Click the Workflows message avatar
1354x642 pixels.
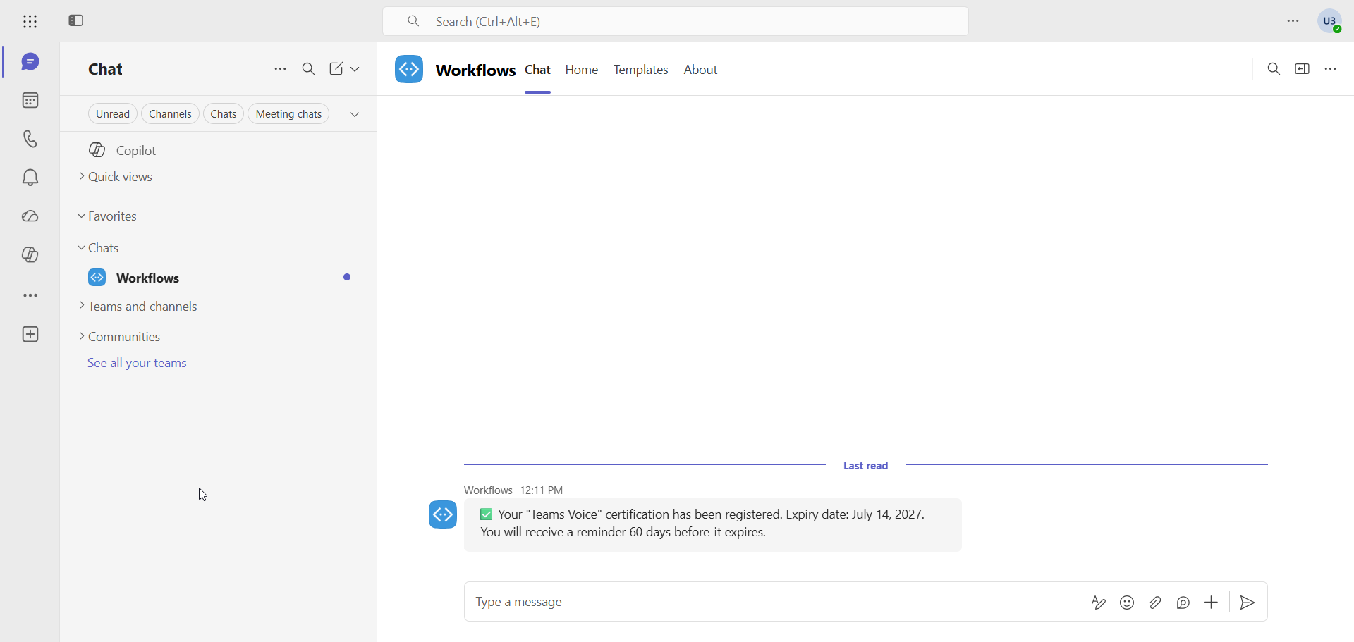[443, 515]
